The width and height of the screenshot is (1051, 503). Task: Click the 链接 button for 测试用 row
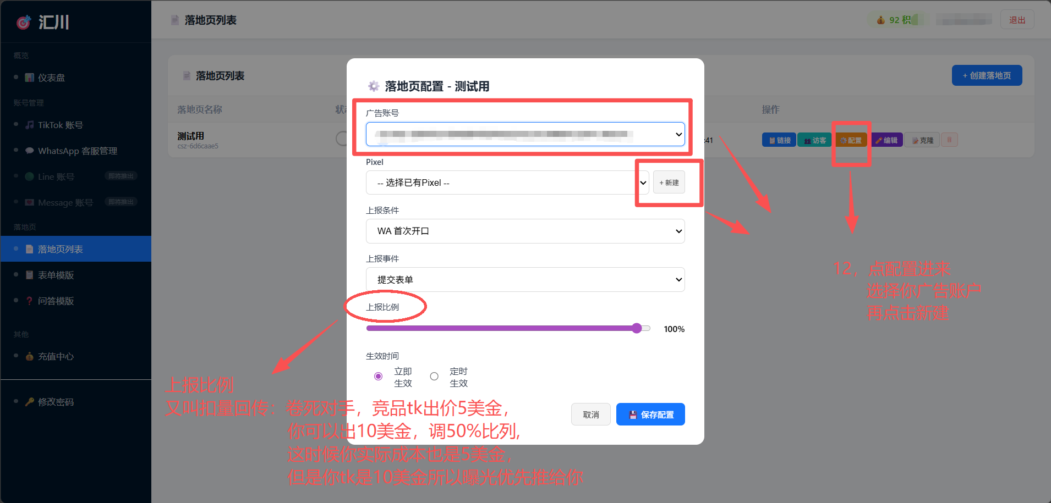point(779,140)
